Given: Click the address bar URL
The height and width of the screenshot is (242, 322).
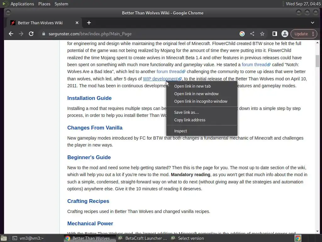Looking at the screenshot, I should pos(90,34).
